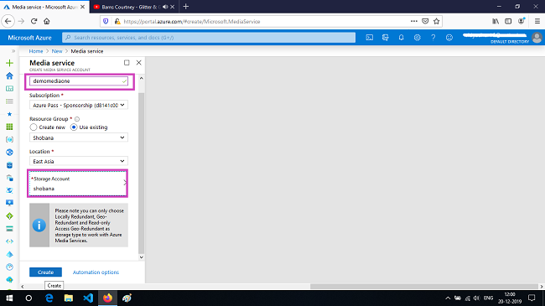545x306 pixels.
Task: Open the Windows Start menu
Action: [x=9, y=298]
